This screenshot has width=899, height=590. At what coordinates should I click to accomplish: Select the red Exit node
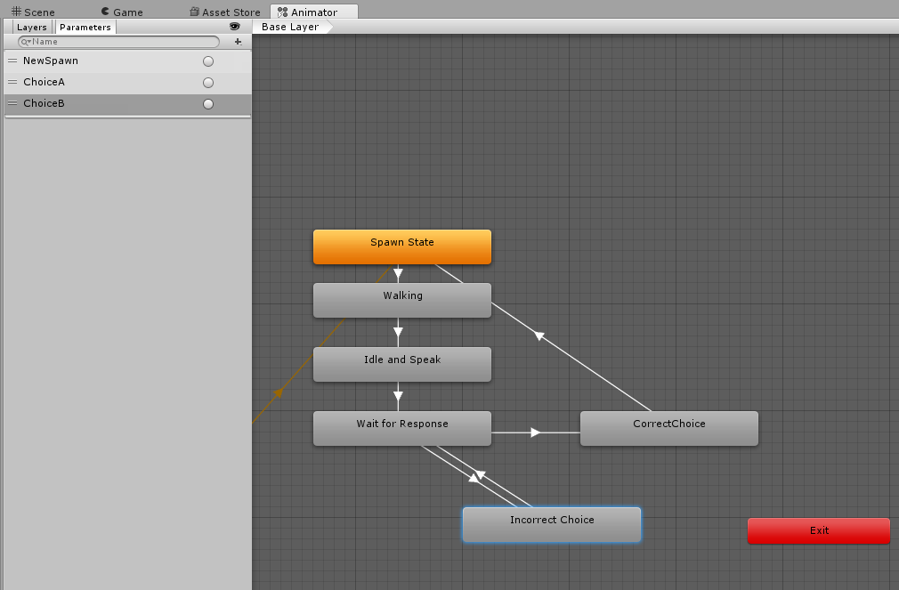(819, 531)
